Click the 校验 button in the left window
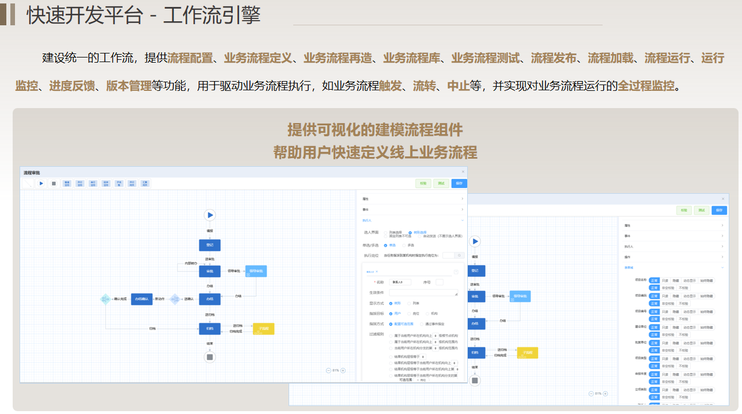The width and height of the screenshot is (742, 414). coord(423,183)
